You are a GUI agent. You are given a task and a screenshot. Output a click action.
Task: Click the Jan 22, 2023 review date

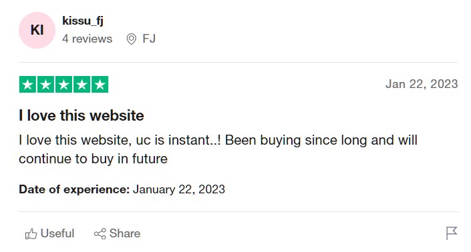coord(422,84)
